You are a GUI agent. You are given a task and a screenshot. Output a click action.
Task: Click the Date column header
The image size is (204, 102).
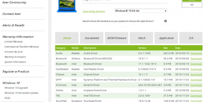(178, 48)
